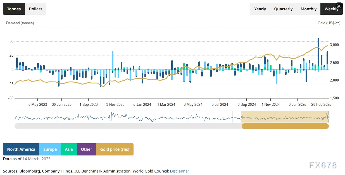Click the grey scrollbar track left of thumb

(x=126, y=126)
